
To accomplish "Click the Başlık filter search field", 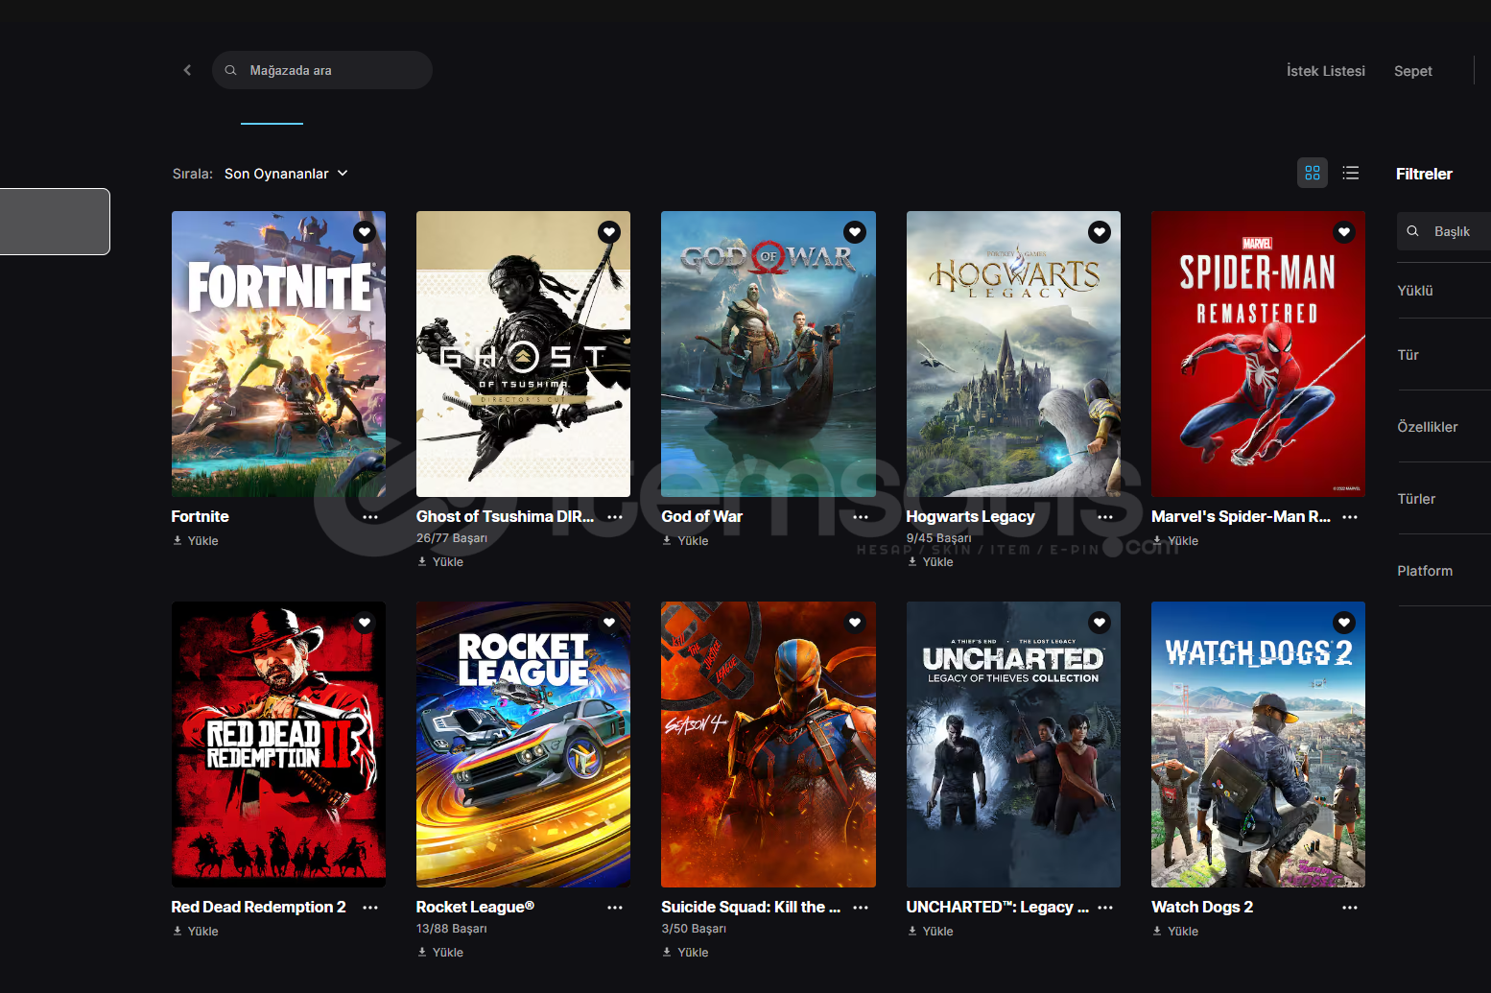I will pos(1444,231).
